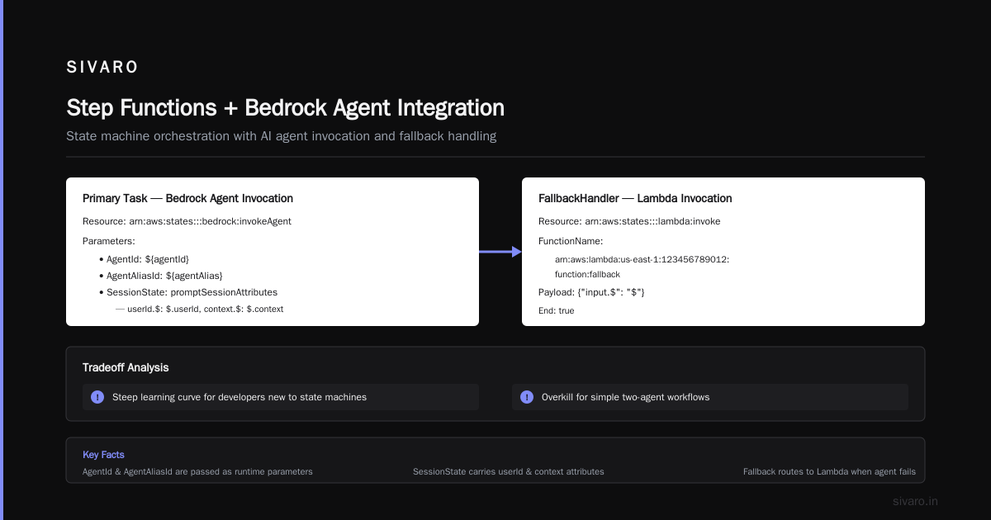The height and width of the screenshot is (520, 991).
Task: Click the arn:aws:lambda:us-east-1:123456789012: line
Action: (642, 259)
